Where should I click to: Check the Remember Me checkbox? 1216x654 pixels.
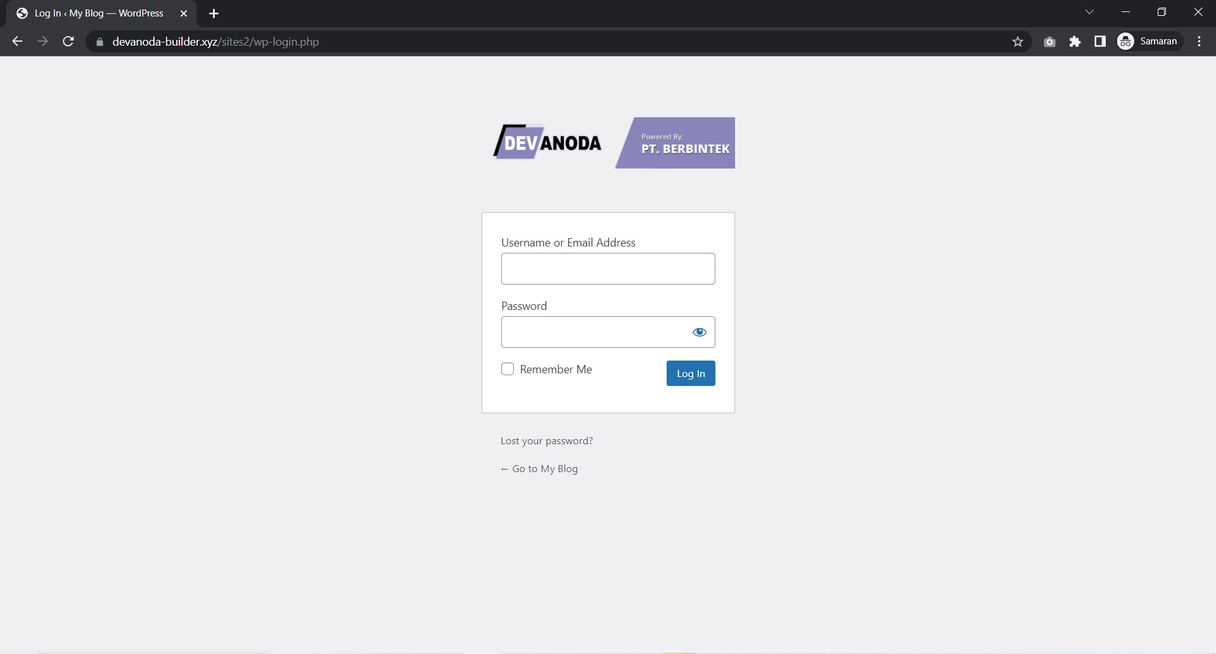[x=508, y=369]
